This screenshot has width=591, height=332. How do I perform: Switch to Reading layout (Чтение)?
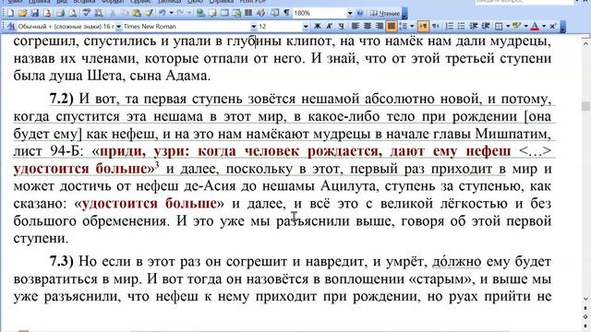385,13
